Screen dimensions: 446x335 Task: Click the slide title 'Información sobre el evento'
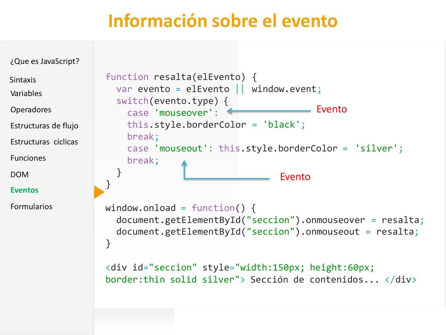[223, 21]
